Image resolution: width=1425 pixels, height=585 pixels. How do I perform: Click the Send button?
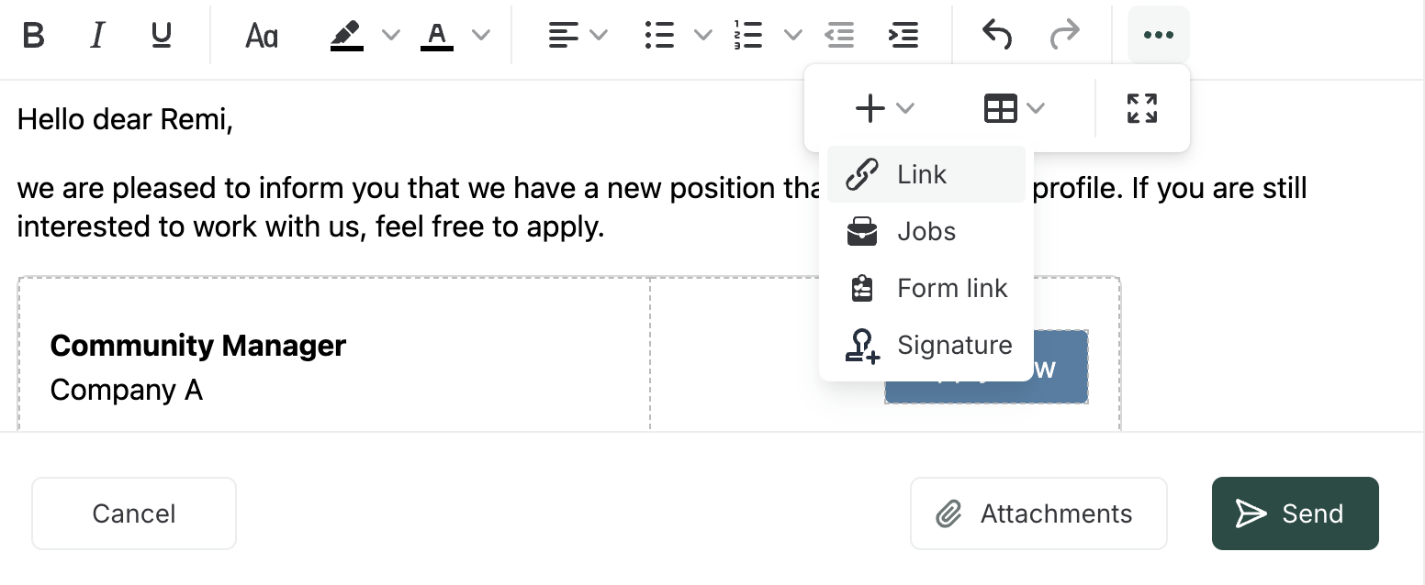tap(1295, 513)
